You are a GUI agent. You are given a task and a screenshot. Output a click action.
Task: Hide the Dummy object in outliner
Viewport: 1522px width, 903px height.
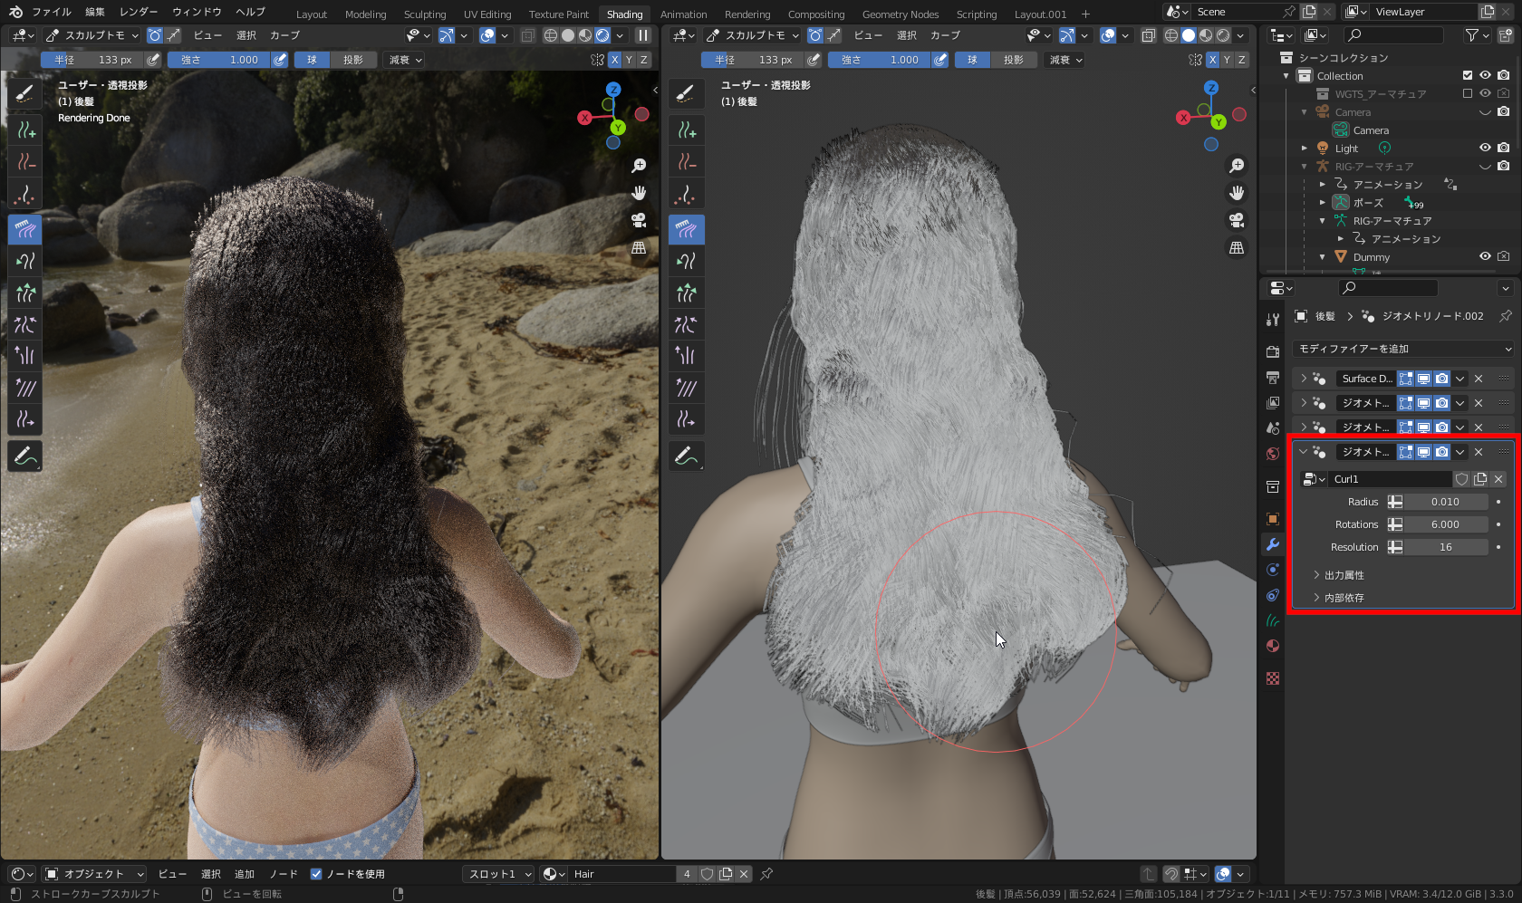tap(1485, 256)
